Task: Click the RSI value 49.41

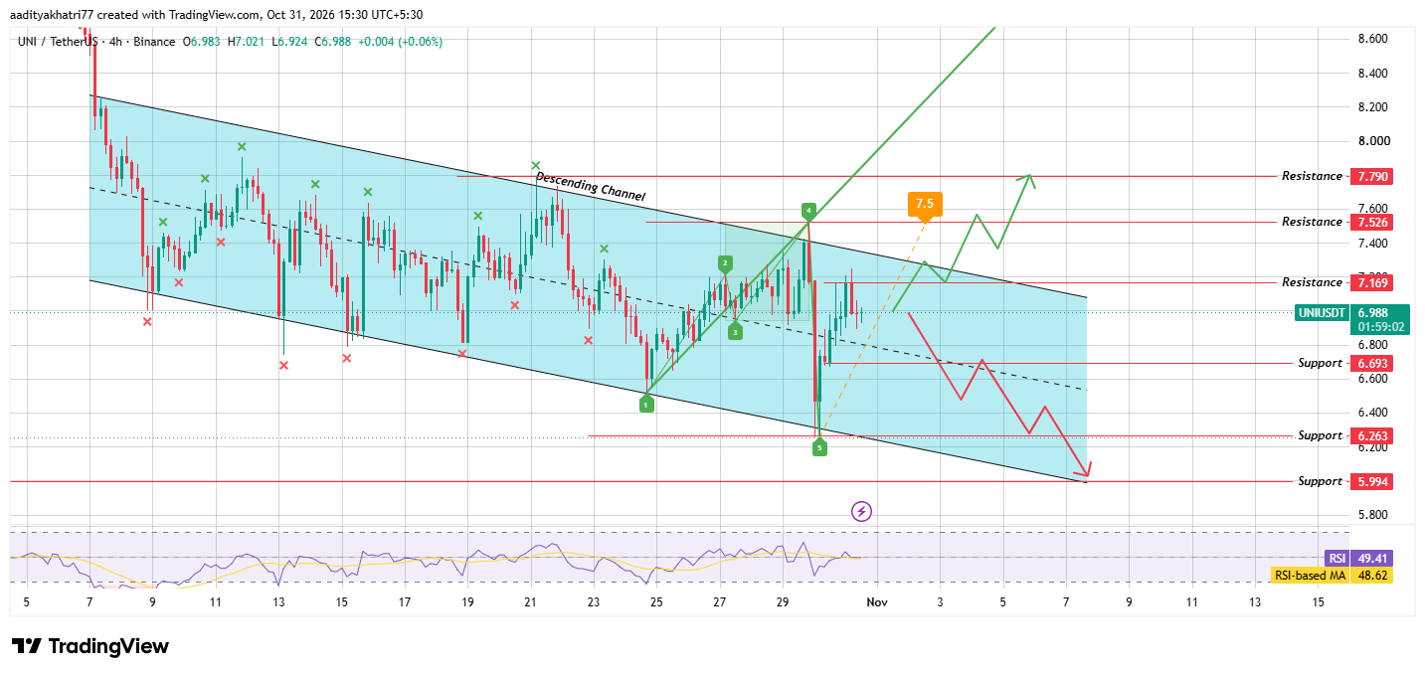Action: point(1370,558)
